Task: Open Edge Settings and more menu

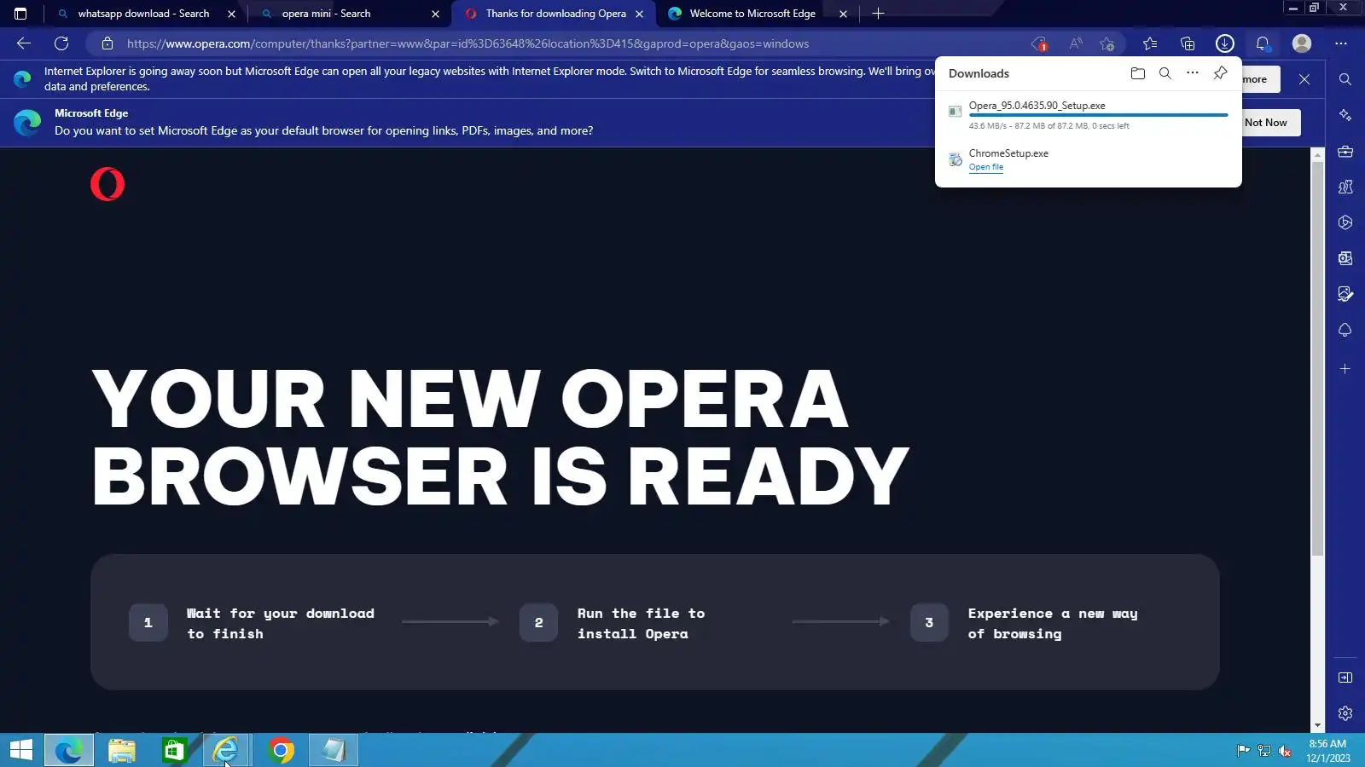Action: [x=1341, y=43]
